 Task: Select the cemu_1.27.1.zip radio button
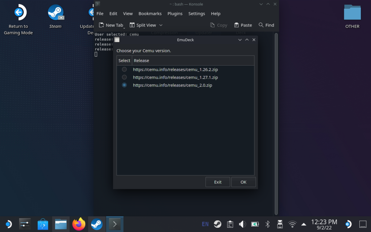click(124, 77)
